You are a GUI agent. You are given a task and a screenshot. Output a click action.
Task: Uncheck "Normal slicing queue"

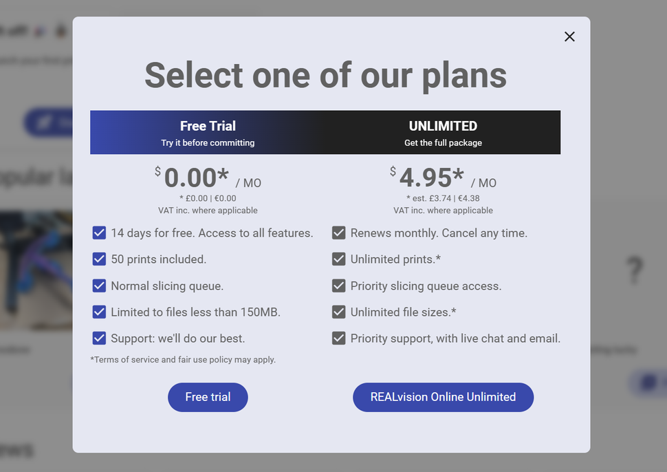[99, 286]
